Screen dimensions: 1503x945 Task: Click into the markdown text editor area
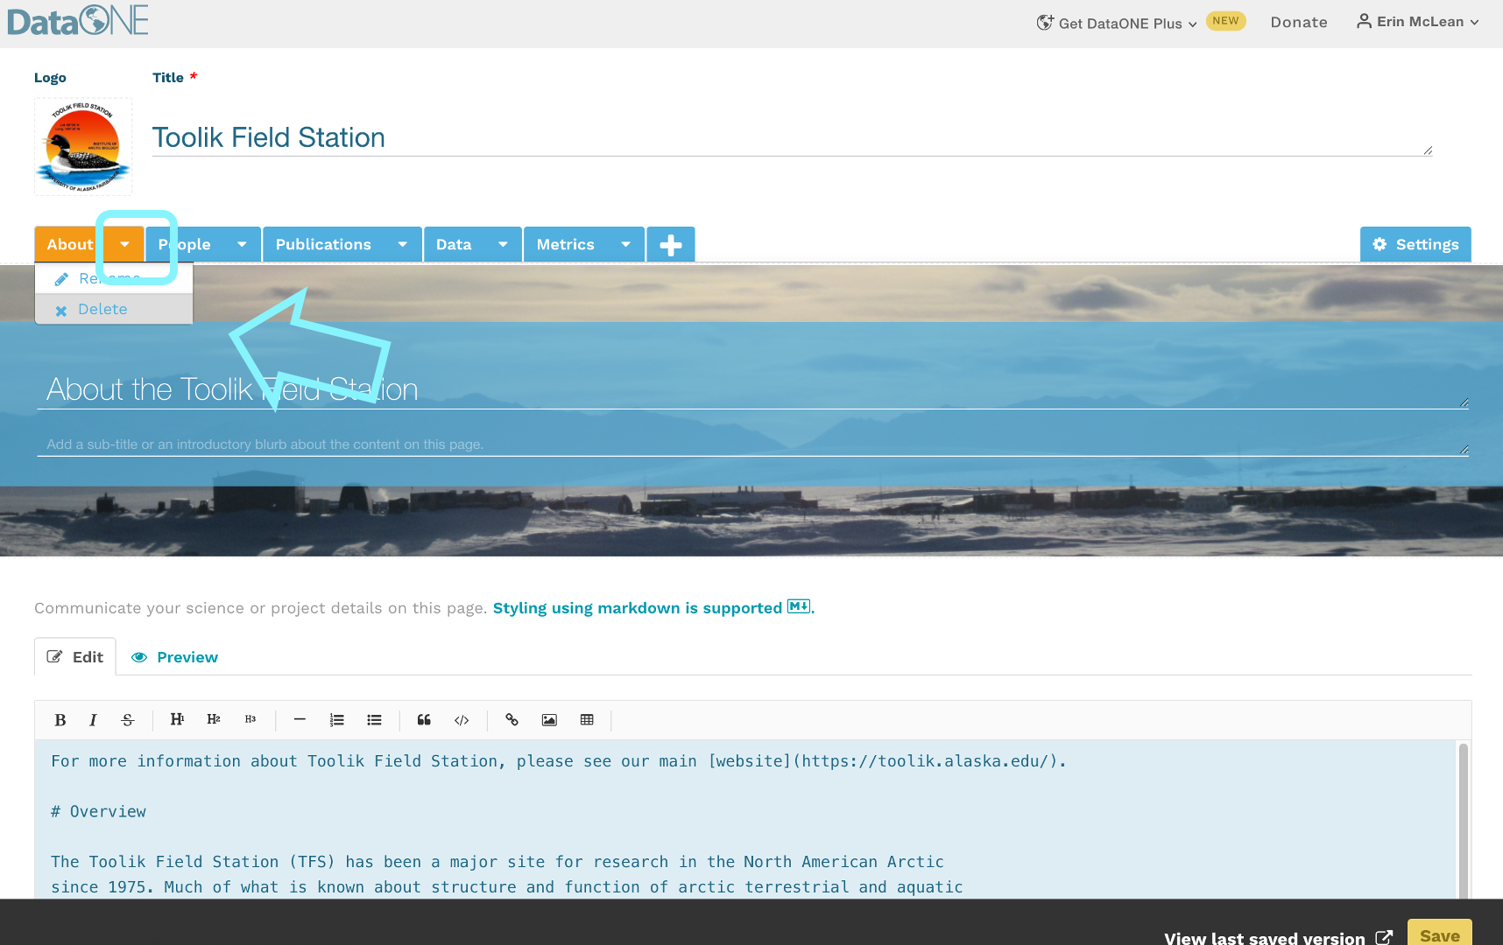coord(744,819)
